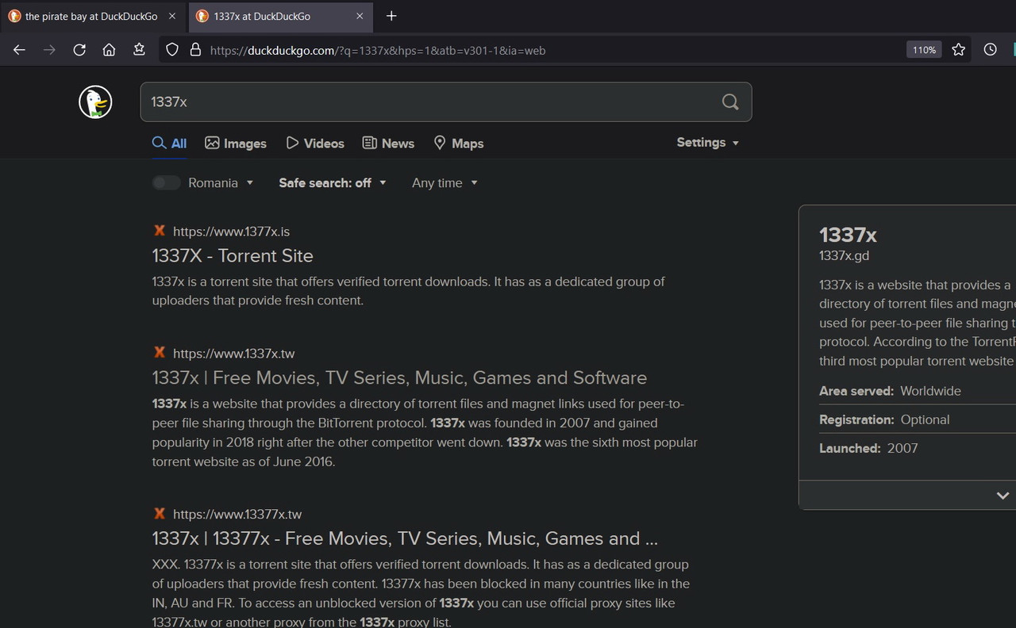Open the browser home page icon
The width and height of the screenshot is (1016, 628).
[110, 50]
